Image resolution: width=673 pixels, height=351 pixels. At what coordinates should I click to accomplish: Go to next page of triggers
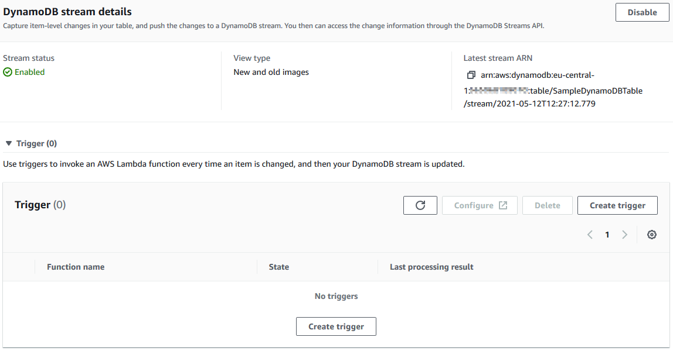tap(624, 235)
